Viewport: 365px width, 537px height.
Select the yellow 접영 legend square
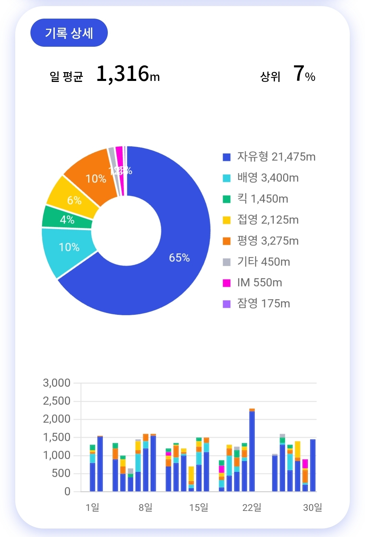coord(226,220)
